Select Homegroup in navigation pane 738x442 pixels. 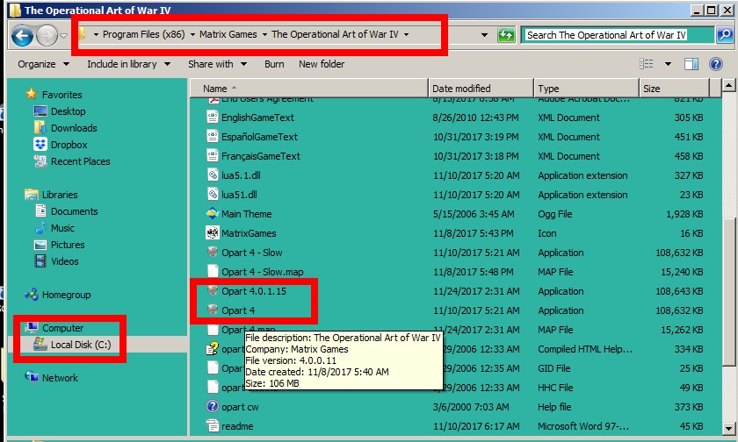[66, 295]
